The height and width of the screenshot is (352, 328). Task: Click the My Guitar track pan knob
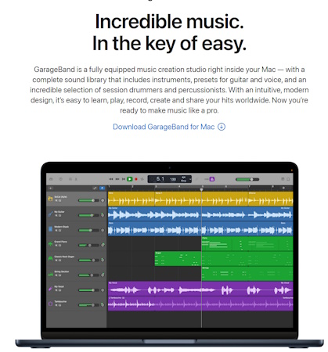click(x=103, y=215)
